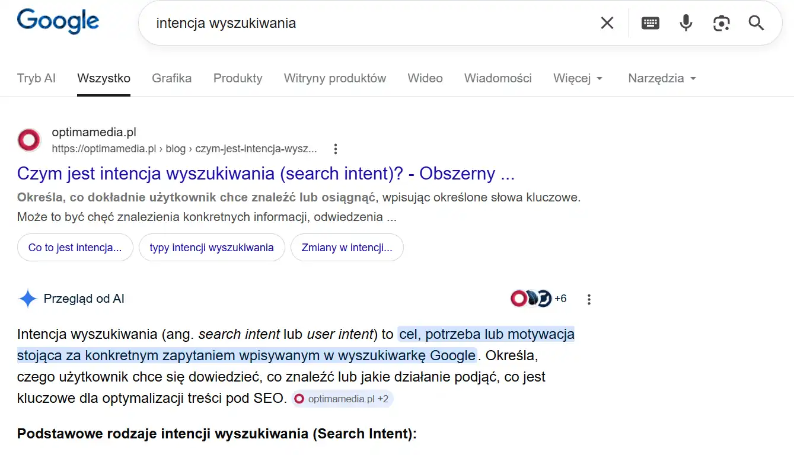Click the Google logo
794x455 pixels.
click(58, 21)
